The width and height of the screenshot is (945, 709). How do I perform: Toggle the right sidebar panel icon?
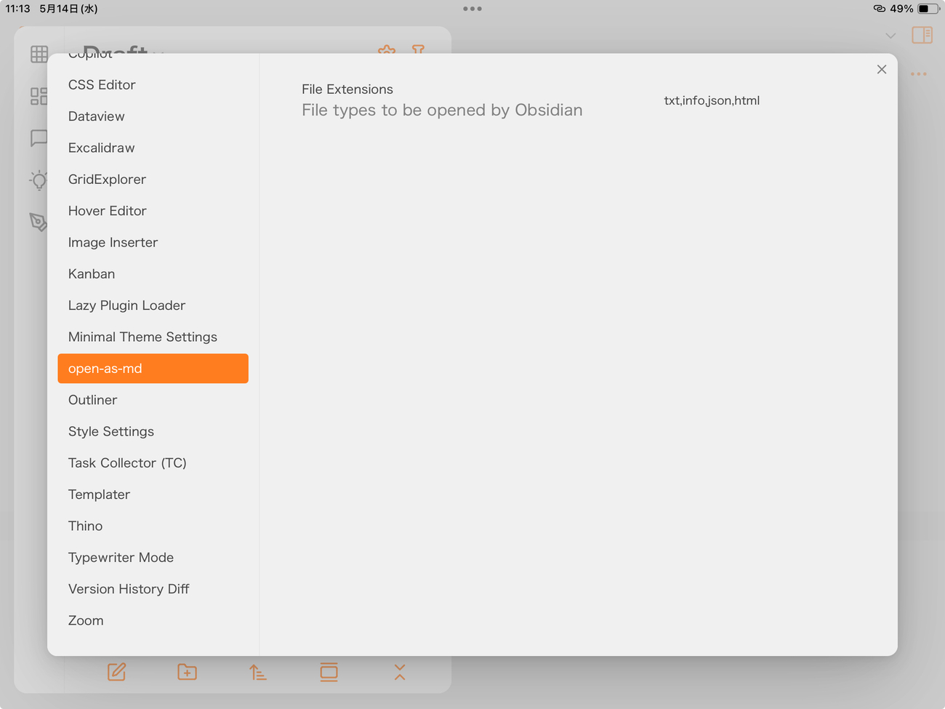922,35
